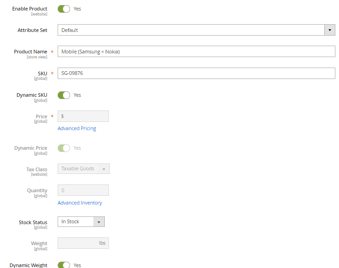
Task: Open the Stock Status dropdown
Action: [81, 221]
